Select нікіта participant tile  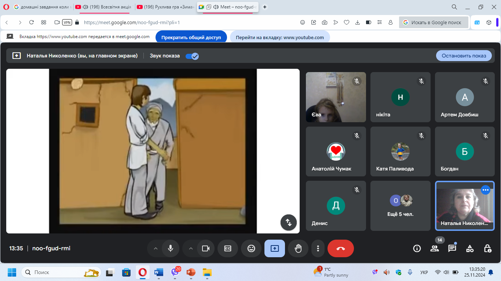tap(401, 97)
